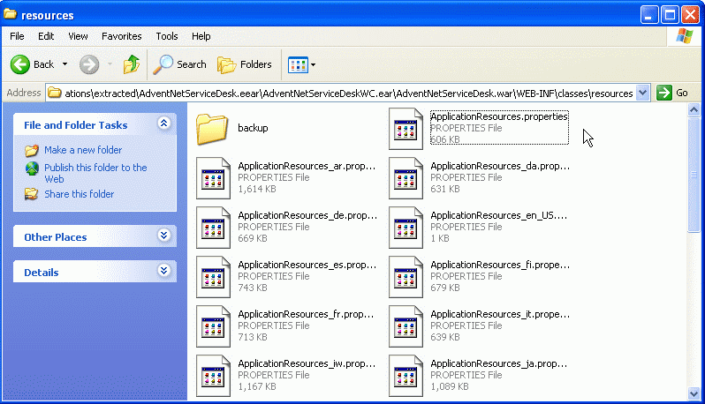Viewport: 705px width, 404px height.
Task: Click the backup folder name
Action: (x=253, y=128)
